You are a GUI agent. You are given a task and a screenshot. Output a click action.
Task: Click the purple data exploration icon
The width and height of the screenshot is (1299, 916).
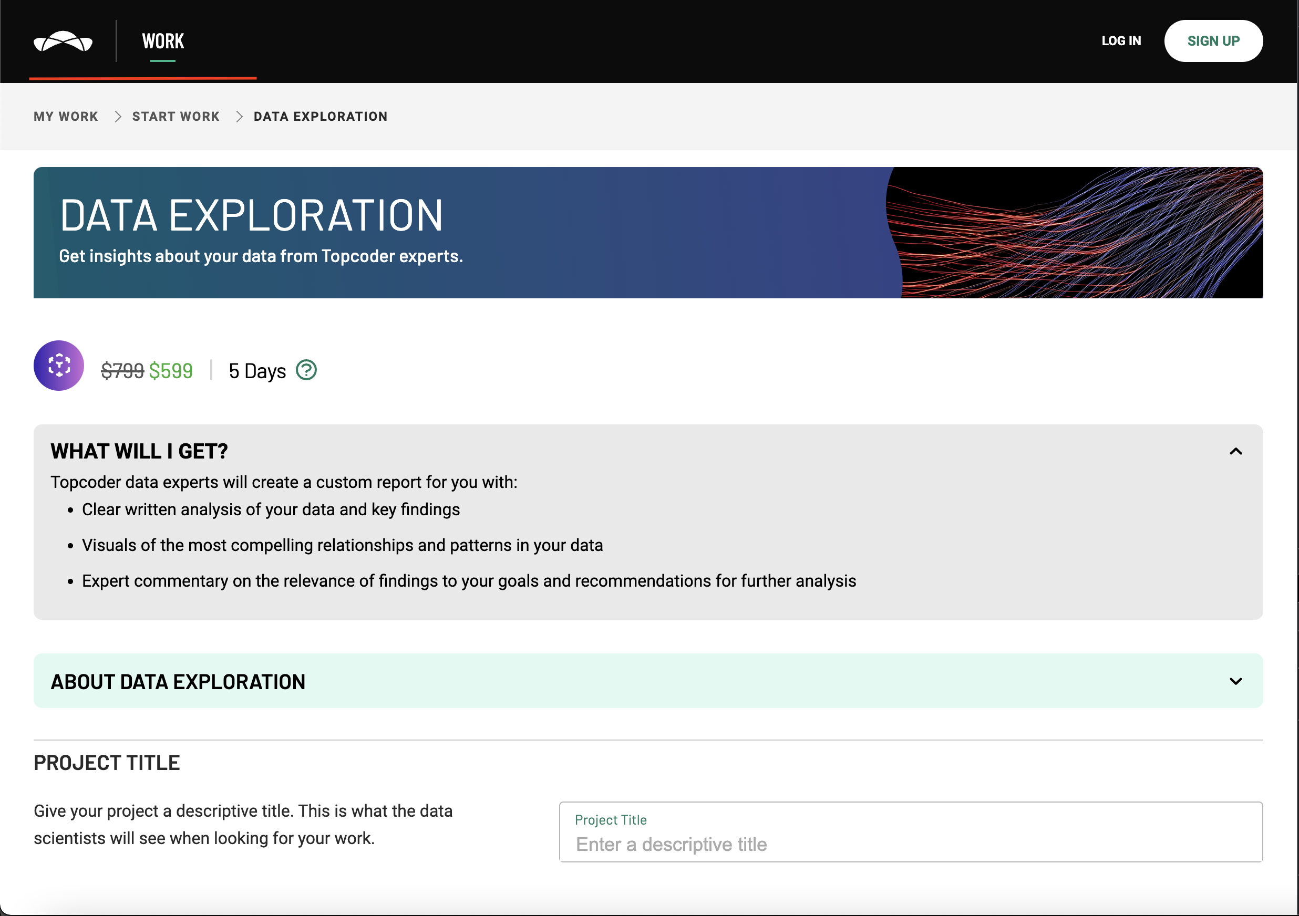59,365
